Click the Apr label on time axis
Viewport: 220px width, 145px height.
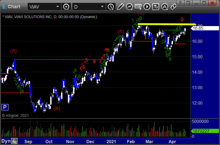[172, 142]
